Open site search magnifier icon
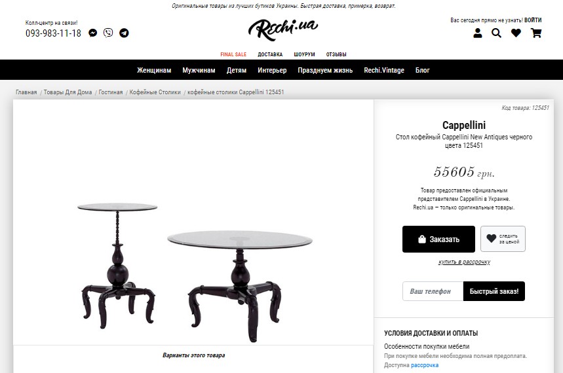This screenshot has height=373, width=563. [x=496, y=33]
